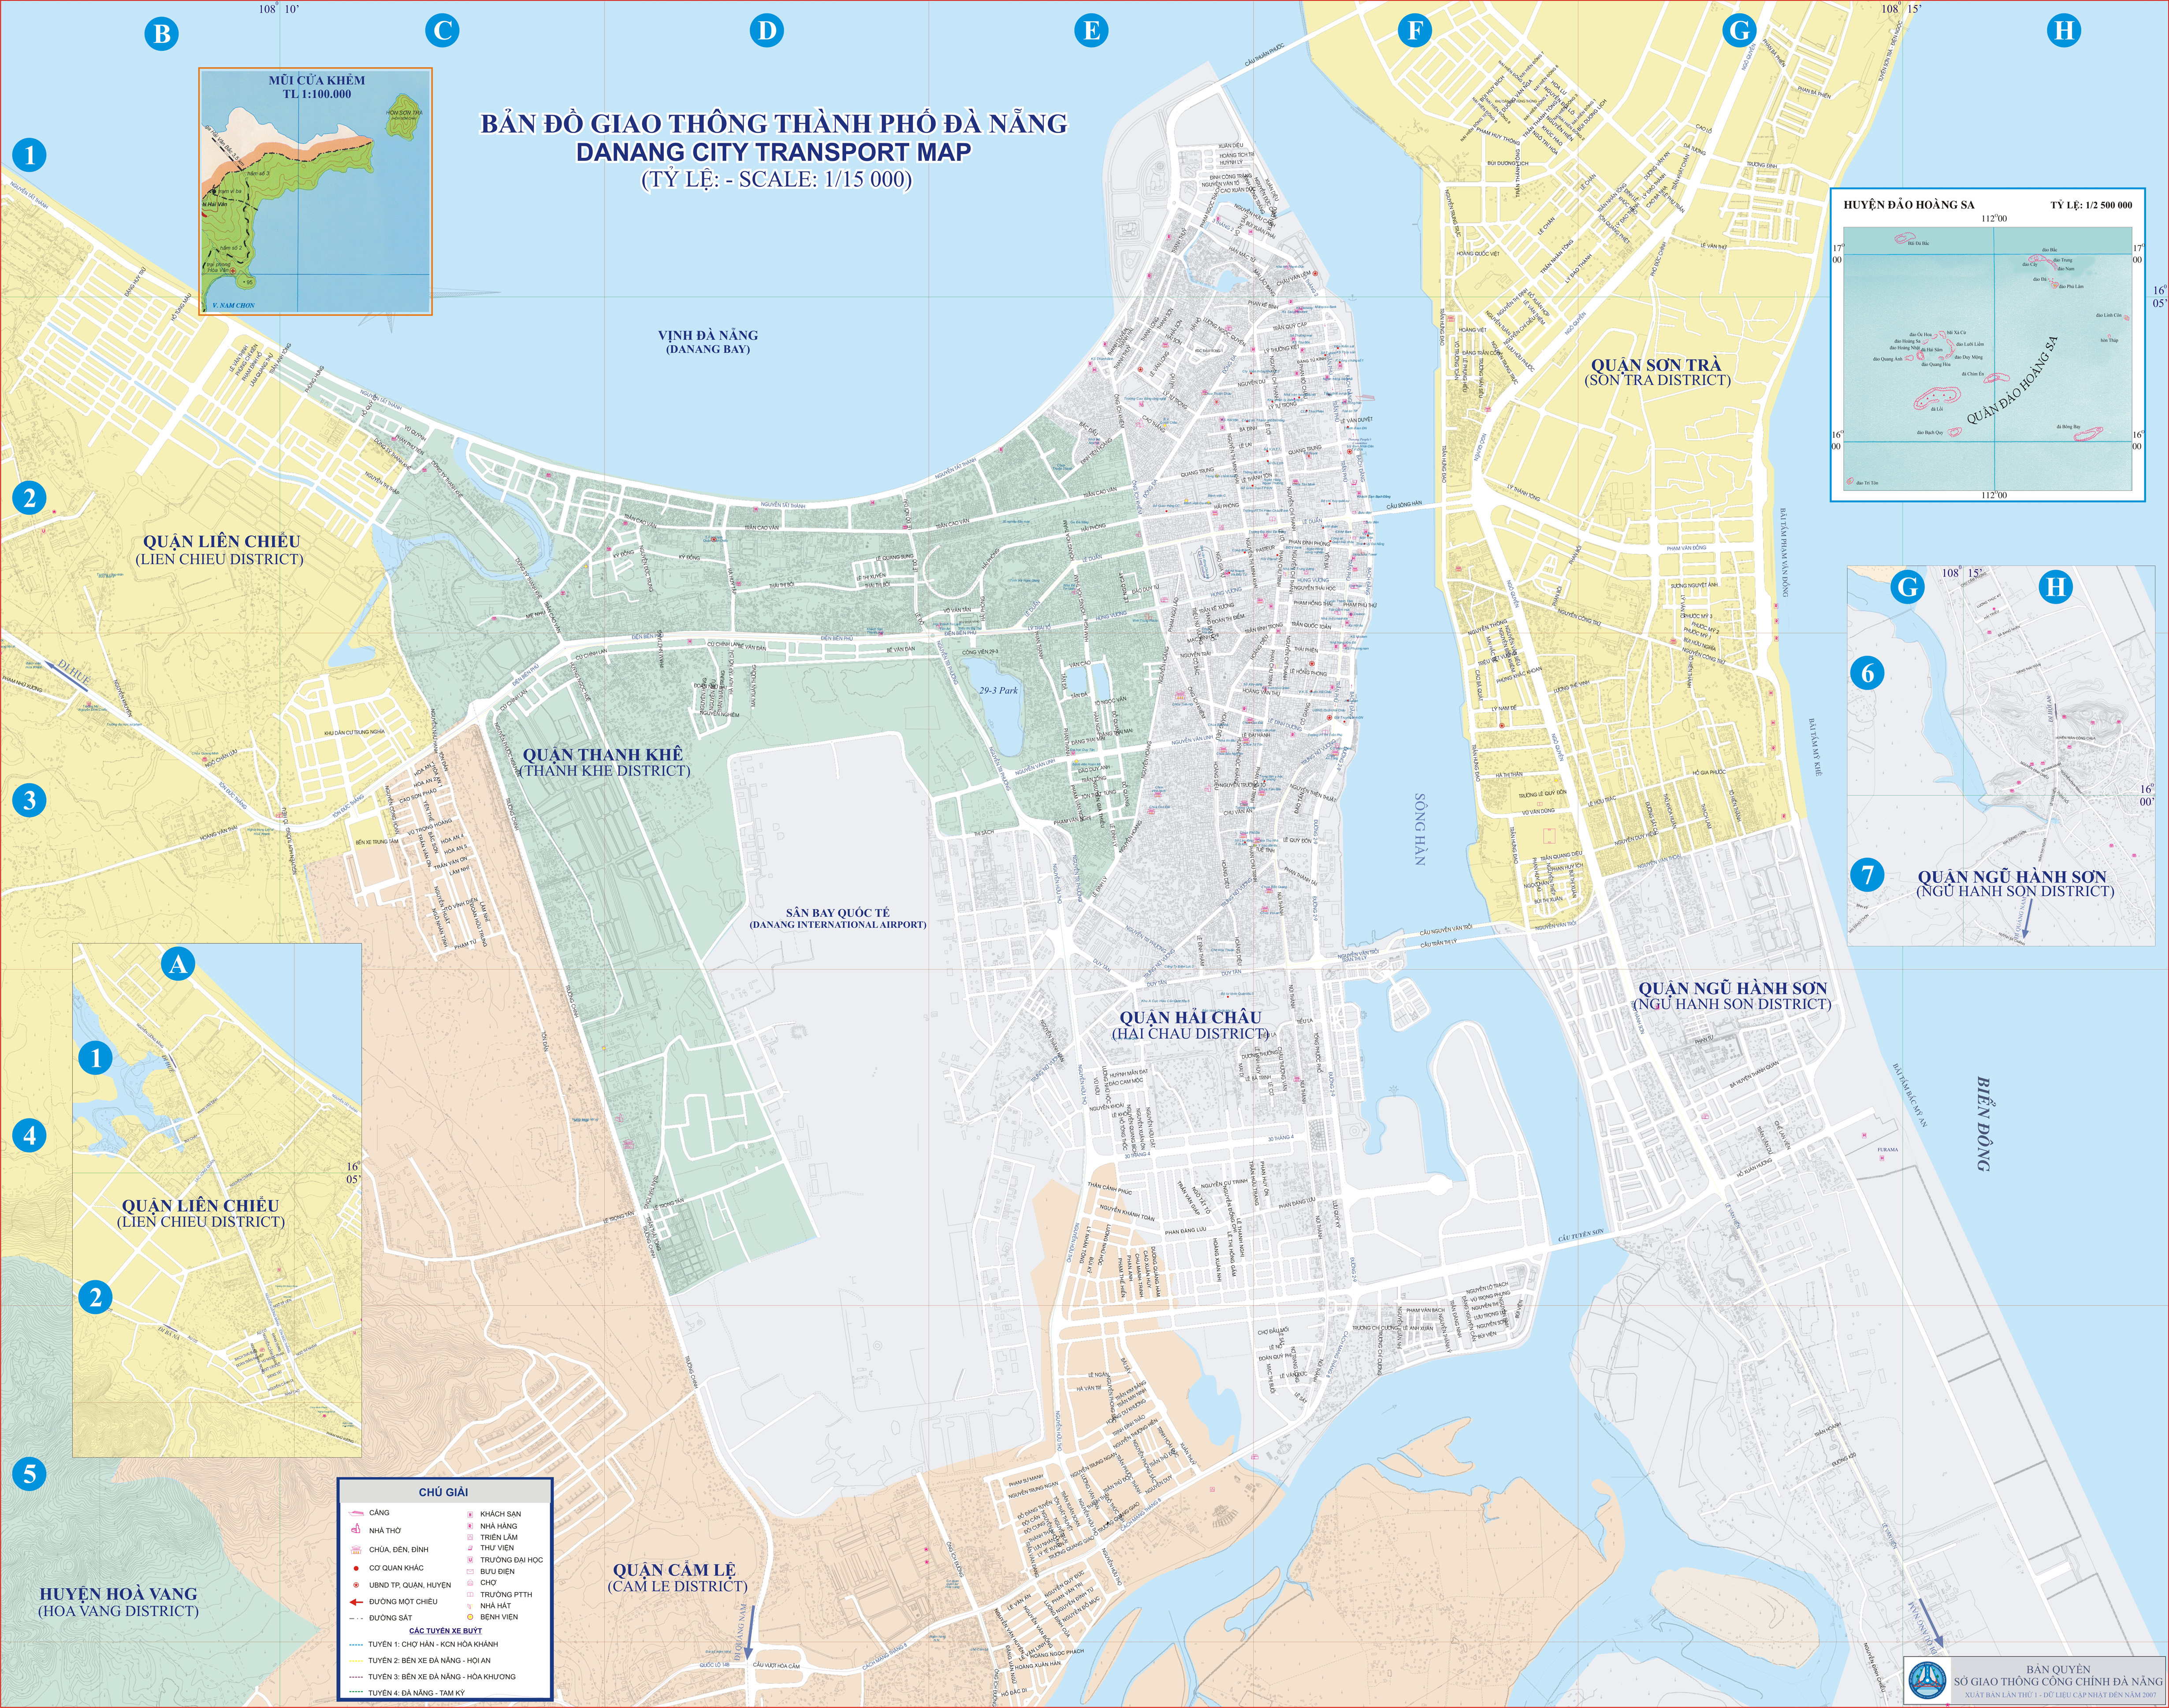Click the purple dashed line for TUYẾN 3
The height and width of the screenshot is (1708, 2169).
356,1677
